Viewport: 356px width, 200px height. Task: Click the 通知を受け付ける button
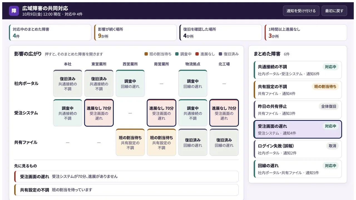coord(301,11)
